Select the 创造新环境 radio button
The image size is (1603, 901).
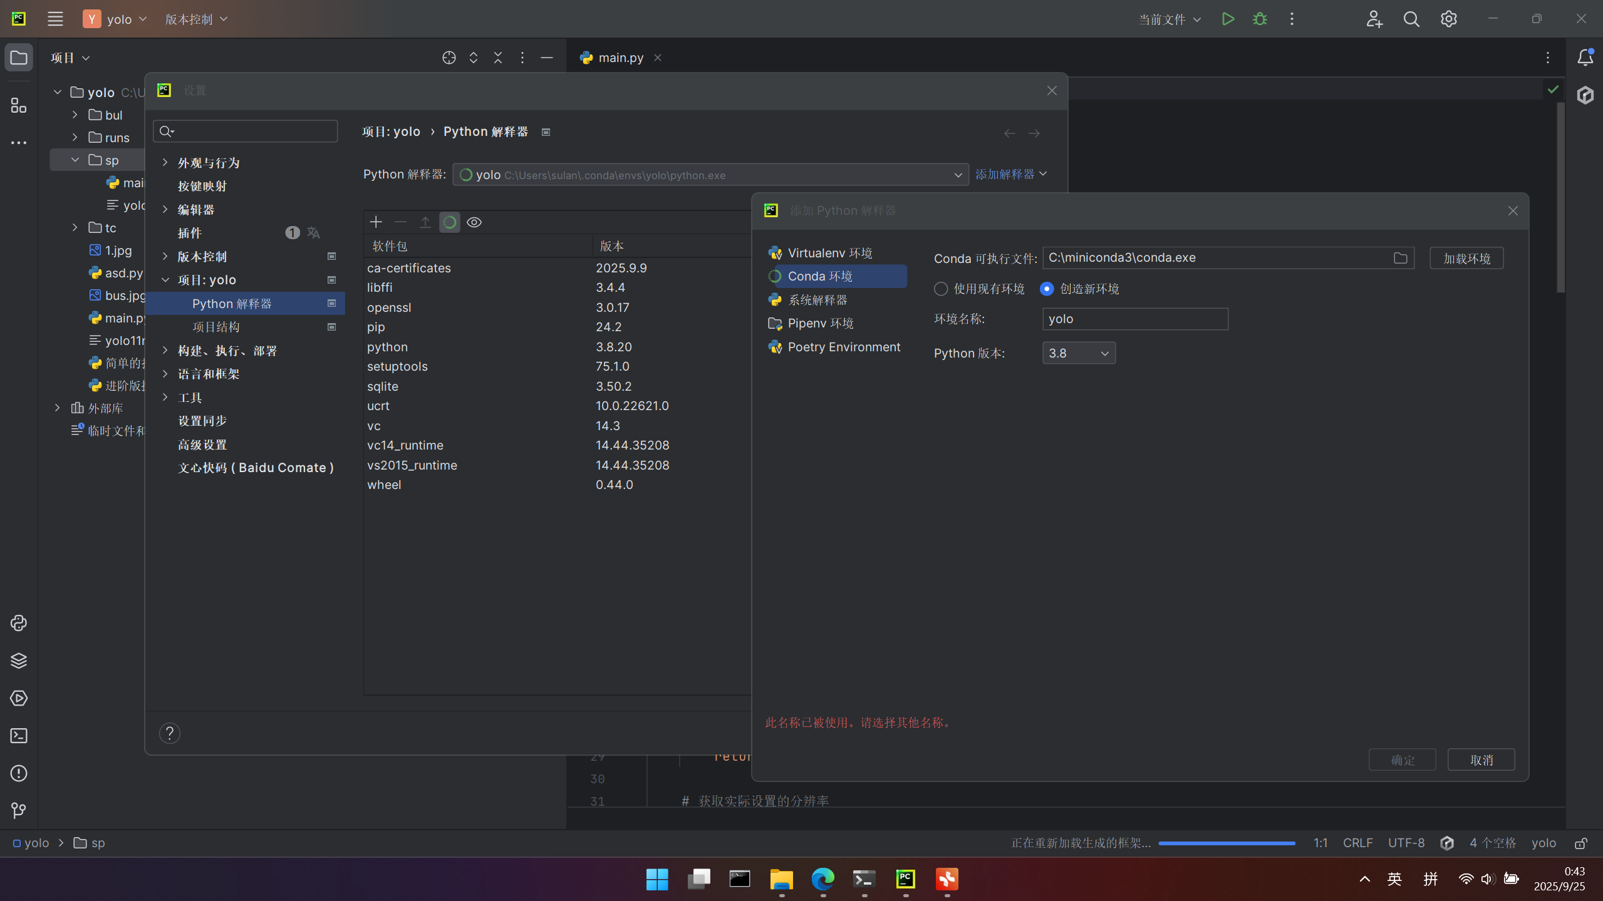click(1047, 289)
